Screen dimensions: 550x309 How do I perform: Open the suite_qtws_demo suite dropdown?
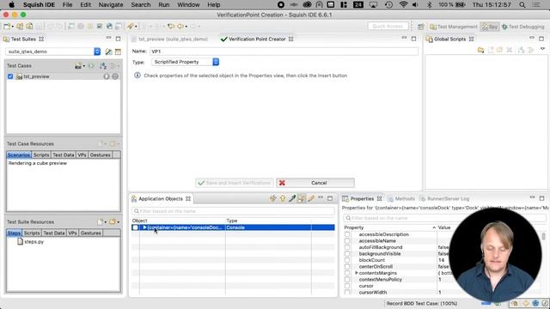[97, 51]
